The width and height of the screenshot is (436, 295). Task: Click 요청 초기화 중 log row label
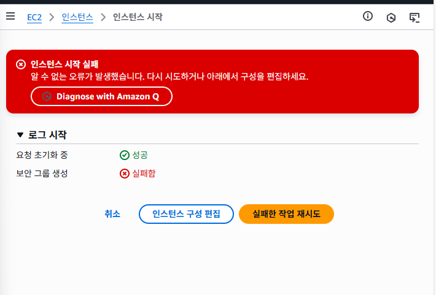42,155
